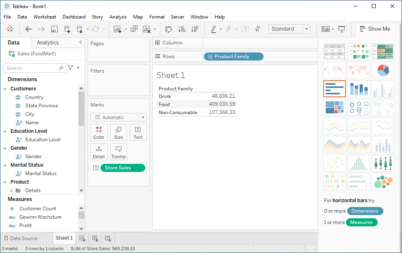Image resolution: width=402 pixels, height=253 pixels.
Task: Toggle Presentation Mode from the toolbar
Action: pyautogui.click(x=342, y=29)
